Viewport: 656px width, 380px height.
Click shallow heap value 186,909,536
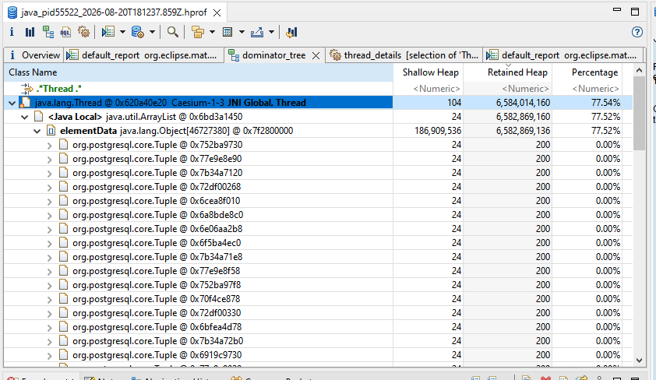pyautogui.click(x=438, y=130)
